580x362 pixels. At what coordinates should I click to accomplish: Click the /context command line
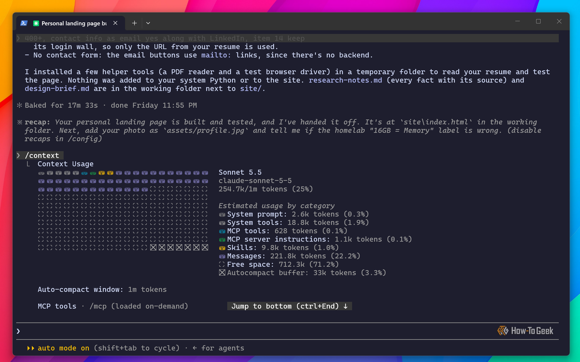click(x=40, y=155)
